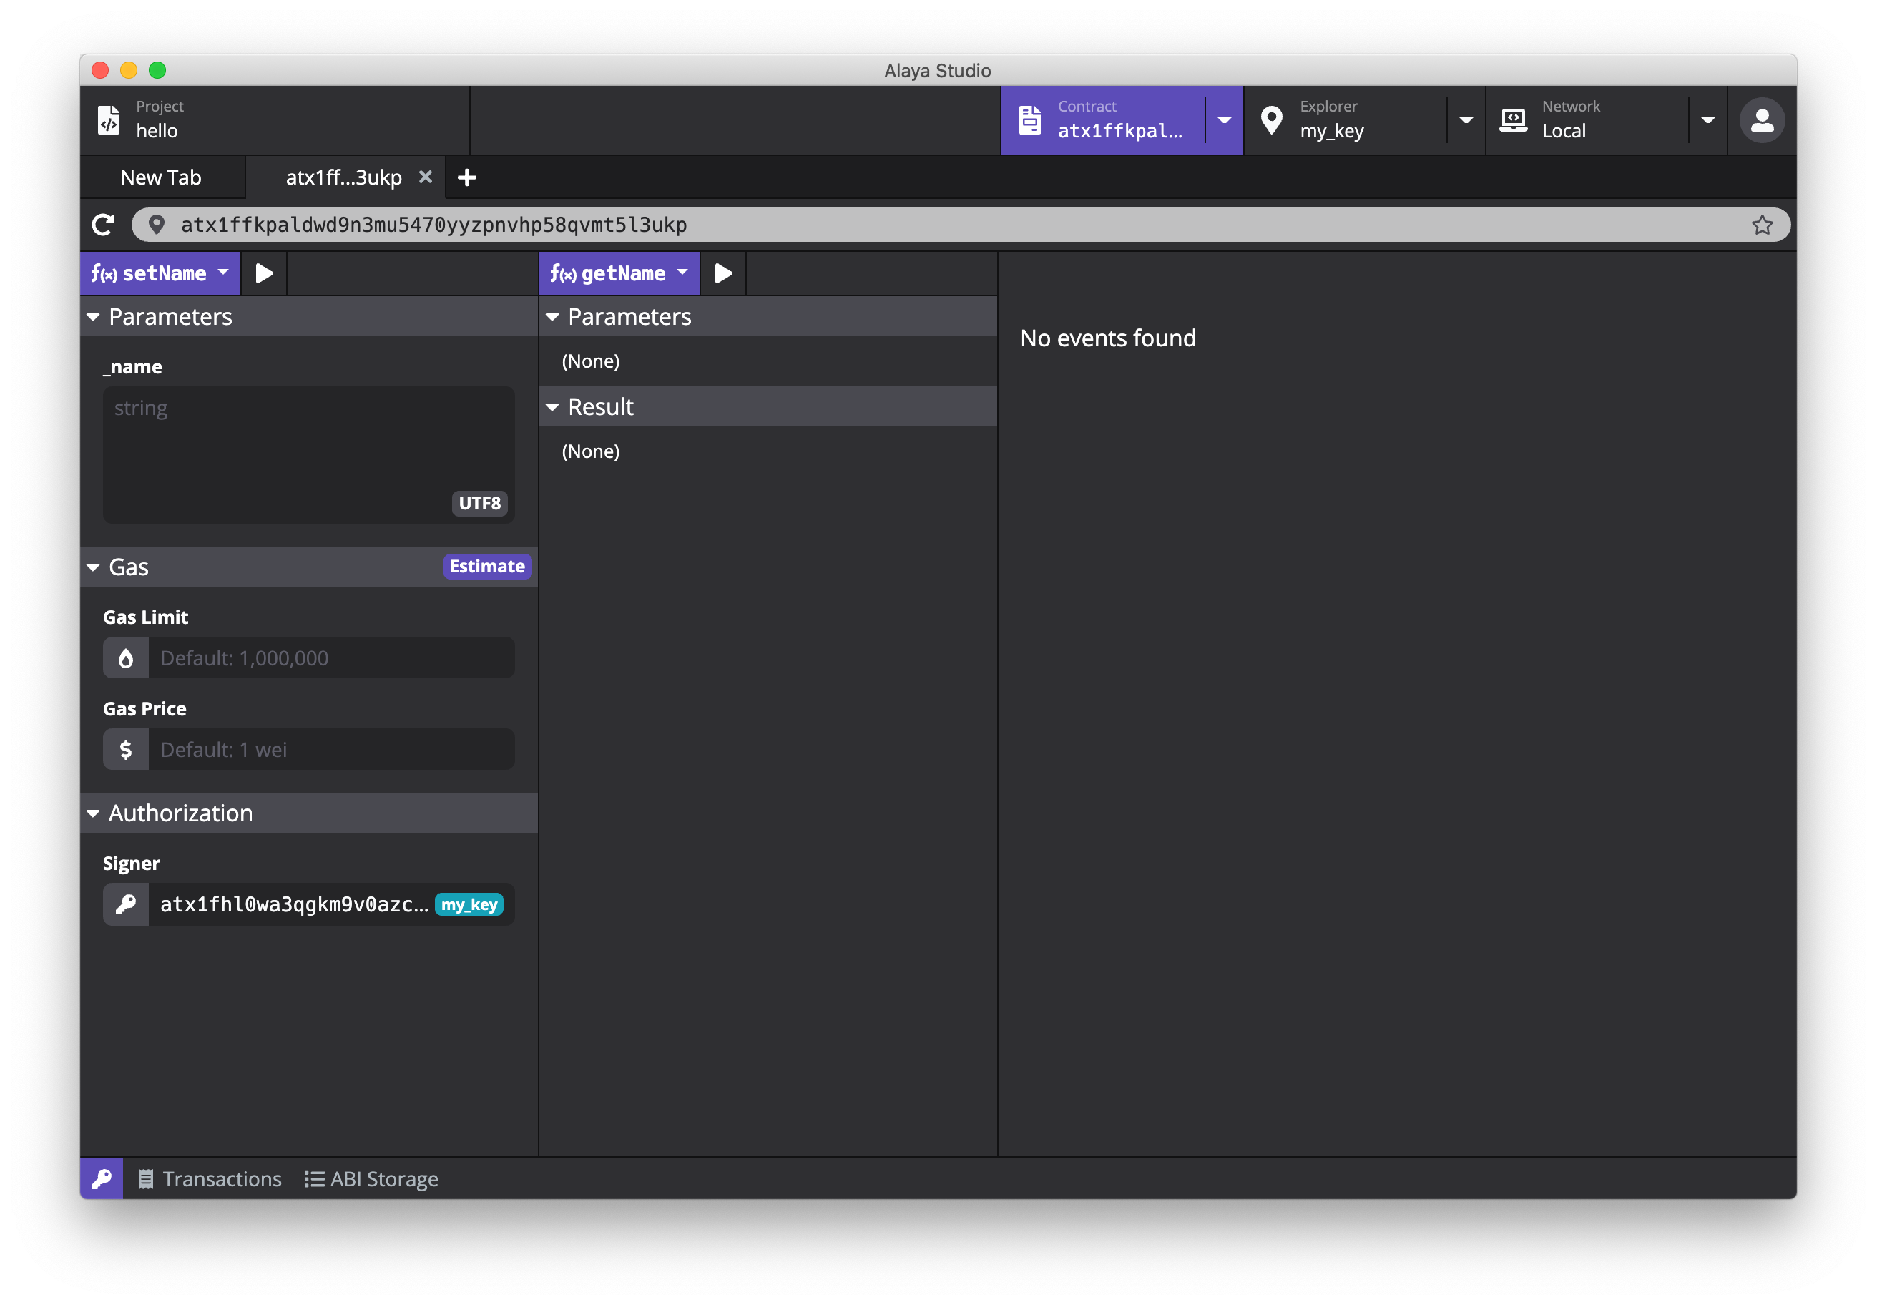The width and height of the screenshot is (1877, 1305).
Task: Click the keypair manager key icon
Action: pyautogui.click(x=102, y=1178)
